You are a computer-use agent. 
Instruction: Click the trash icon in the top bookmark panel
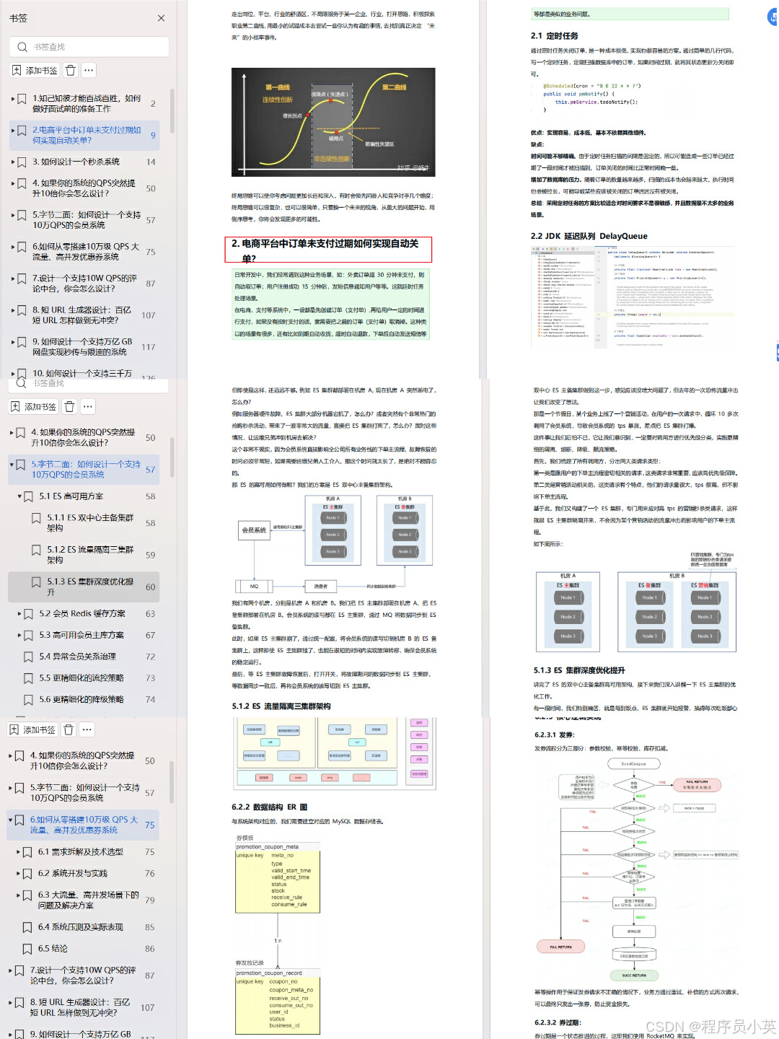click(70, 70)
